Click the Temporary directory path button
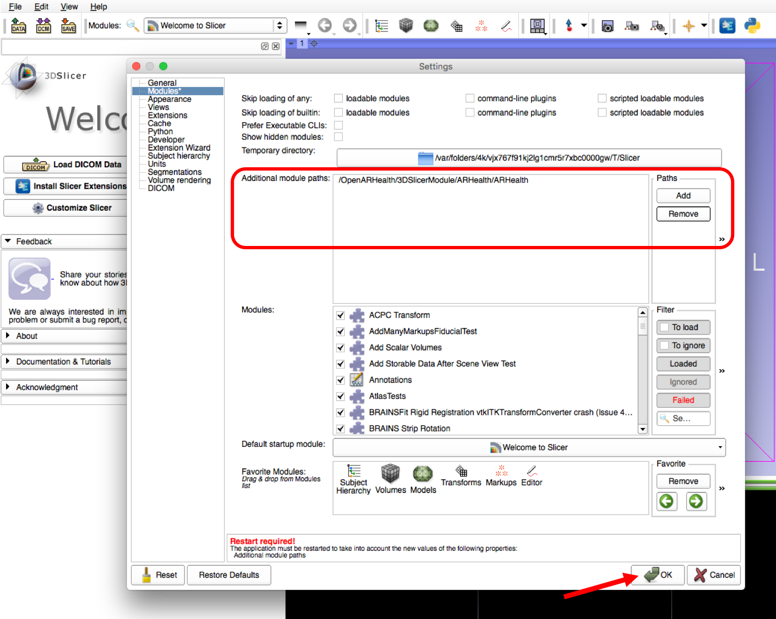The width and height of the screenshot is (776, 619). [x=529, y=158]
